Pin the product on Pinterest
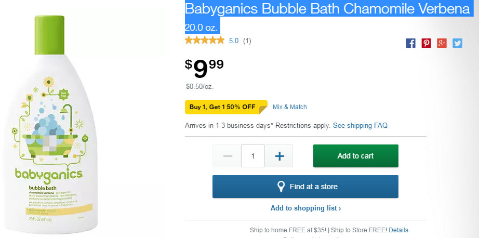 [426, 43]
